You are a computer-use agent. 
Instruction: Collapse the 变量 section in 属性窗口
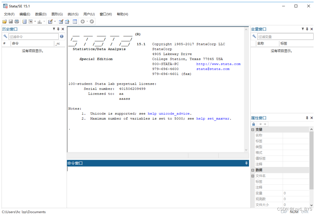tap(253, 130)
